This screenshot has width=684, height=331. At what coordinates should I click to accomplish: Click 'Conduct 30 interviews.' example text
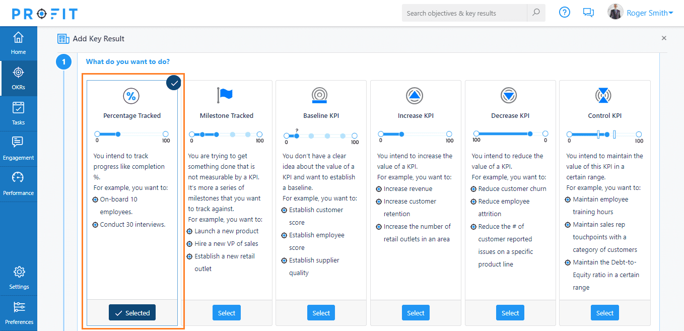[132, 224]
